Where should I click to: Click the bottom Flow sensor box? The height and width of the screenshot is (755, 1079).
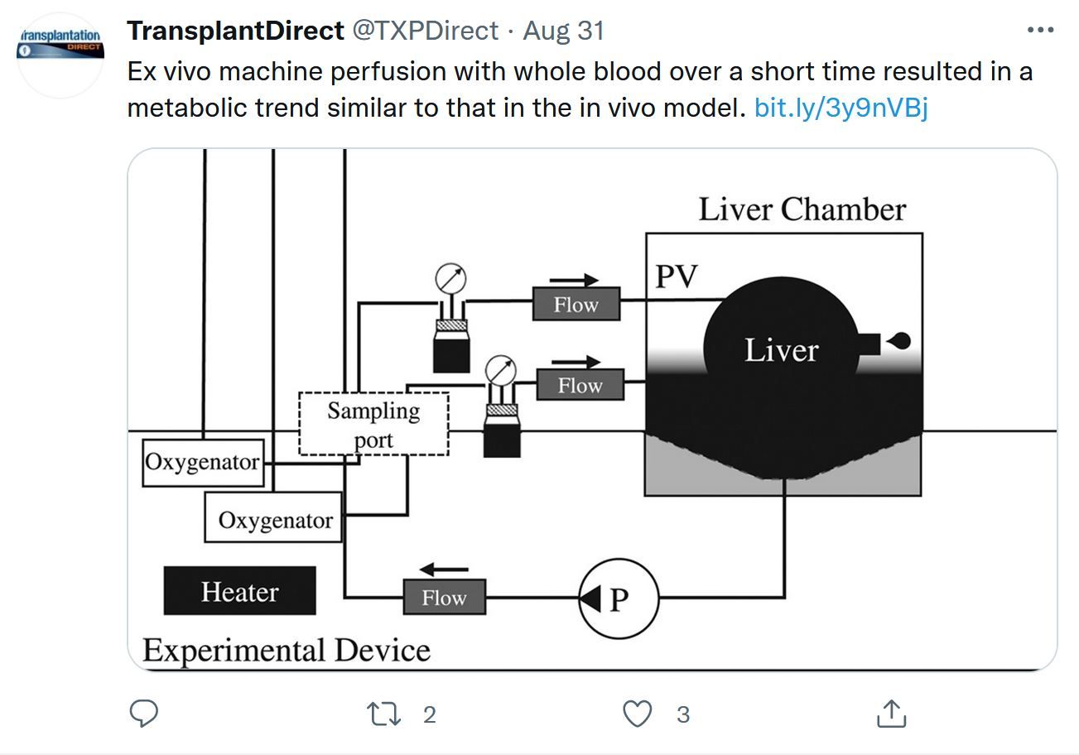pos(444,597)
